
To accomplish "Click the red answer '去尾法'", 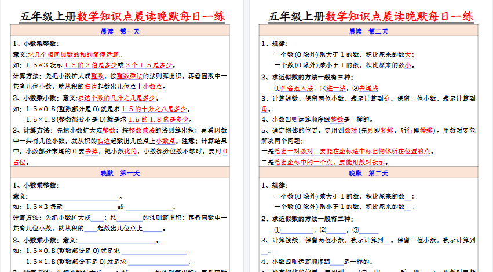I will [368, 89].
